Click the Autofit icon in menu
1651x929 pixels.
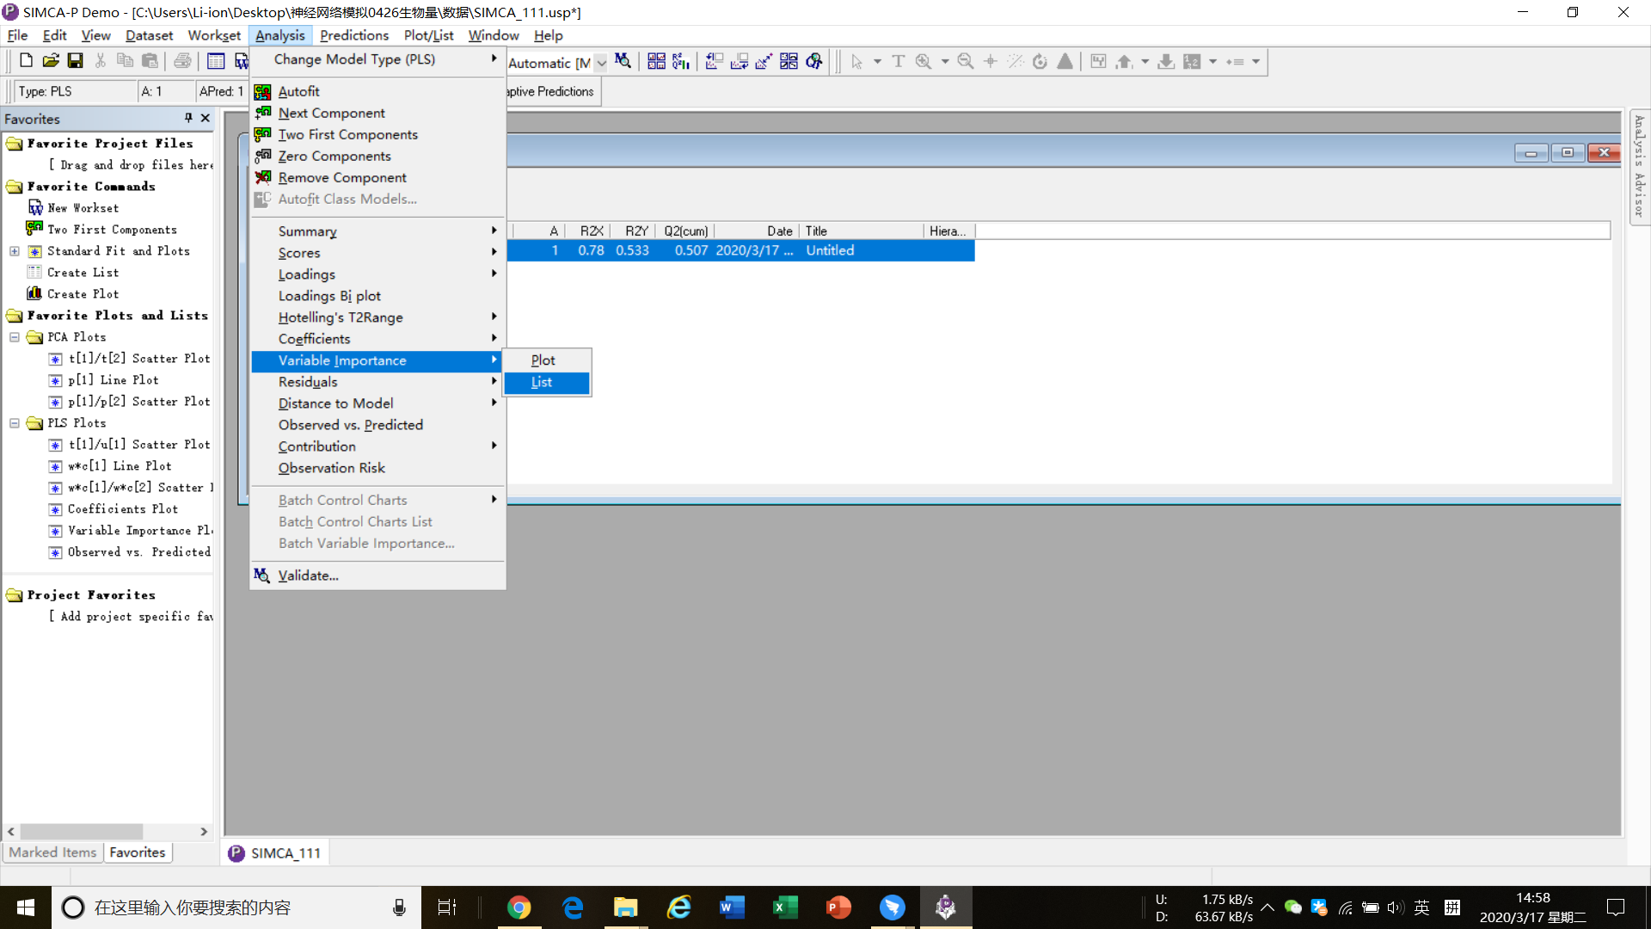tap(263, 91)
